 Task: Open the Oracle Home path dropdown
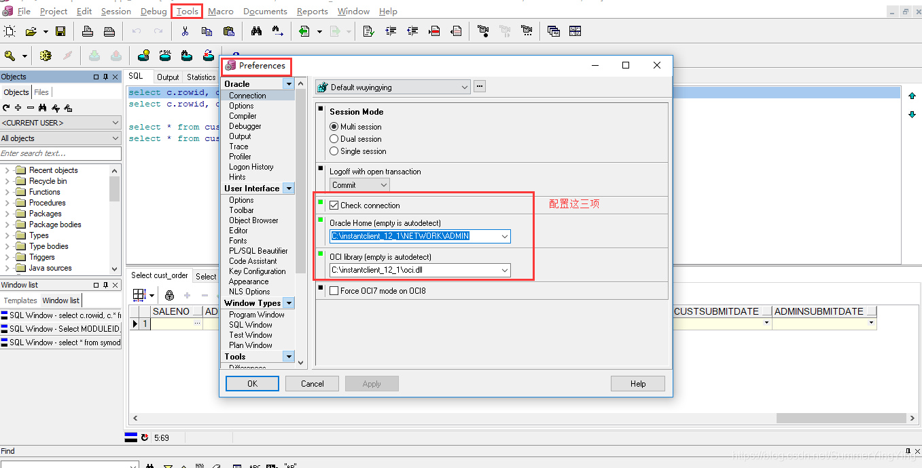(x=505, y=236)
